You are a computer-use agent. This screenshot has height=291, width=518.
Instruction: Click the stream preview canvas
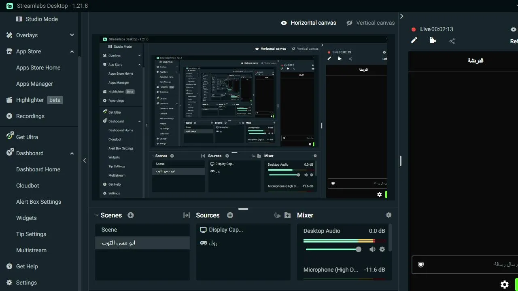(243, 117)
